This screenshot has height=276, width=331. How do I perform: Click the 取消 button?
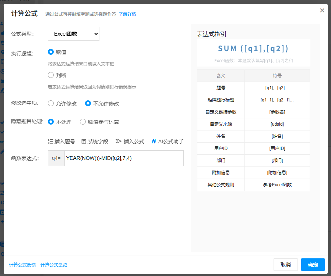tap(286, 265)
